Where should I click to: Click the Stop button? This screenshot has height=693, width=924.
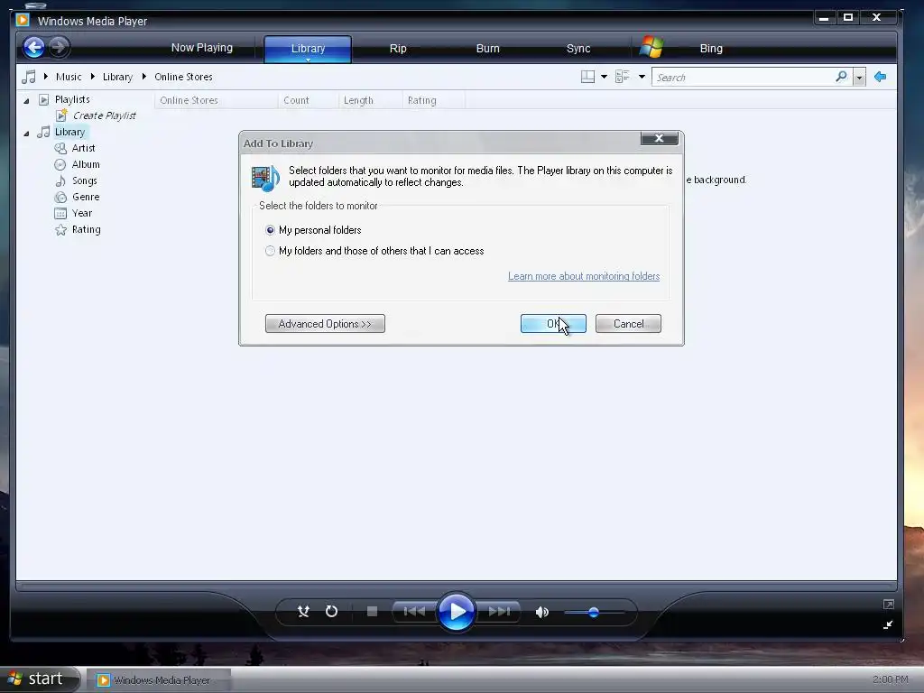[372, 612]
